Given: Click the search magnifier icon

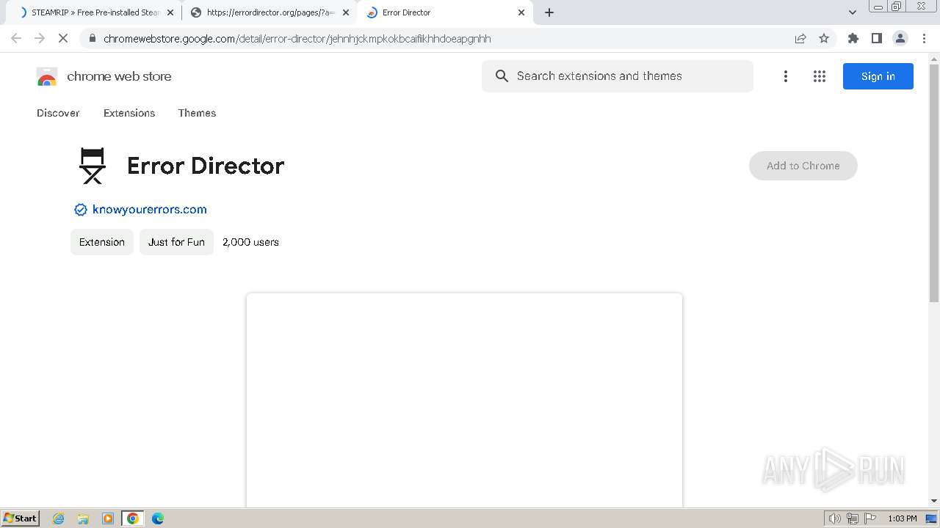Looking at the screenshot, I should point(502,76).
